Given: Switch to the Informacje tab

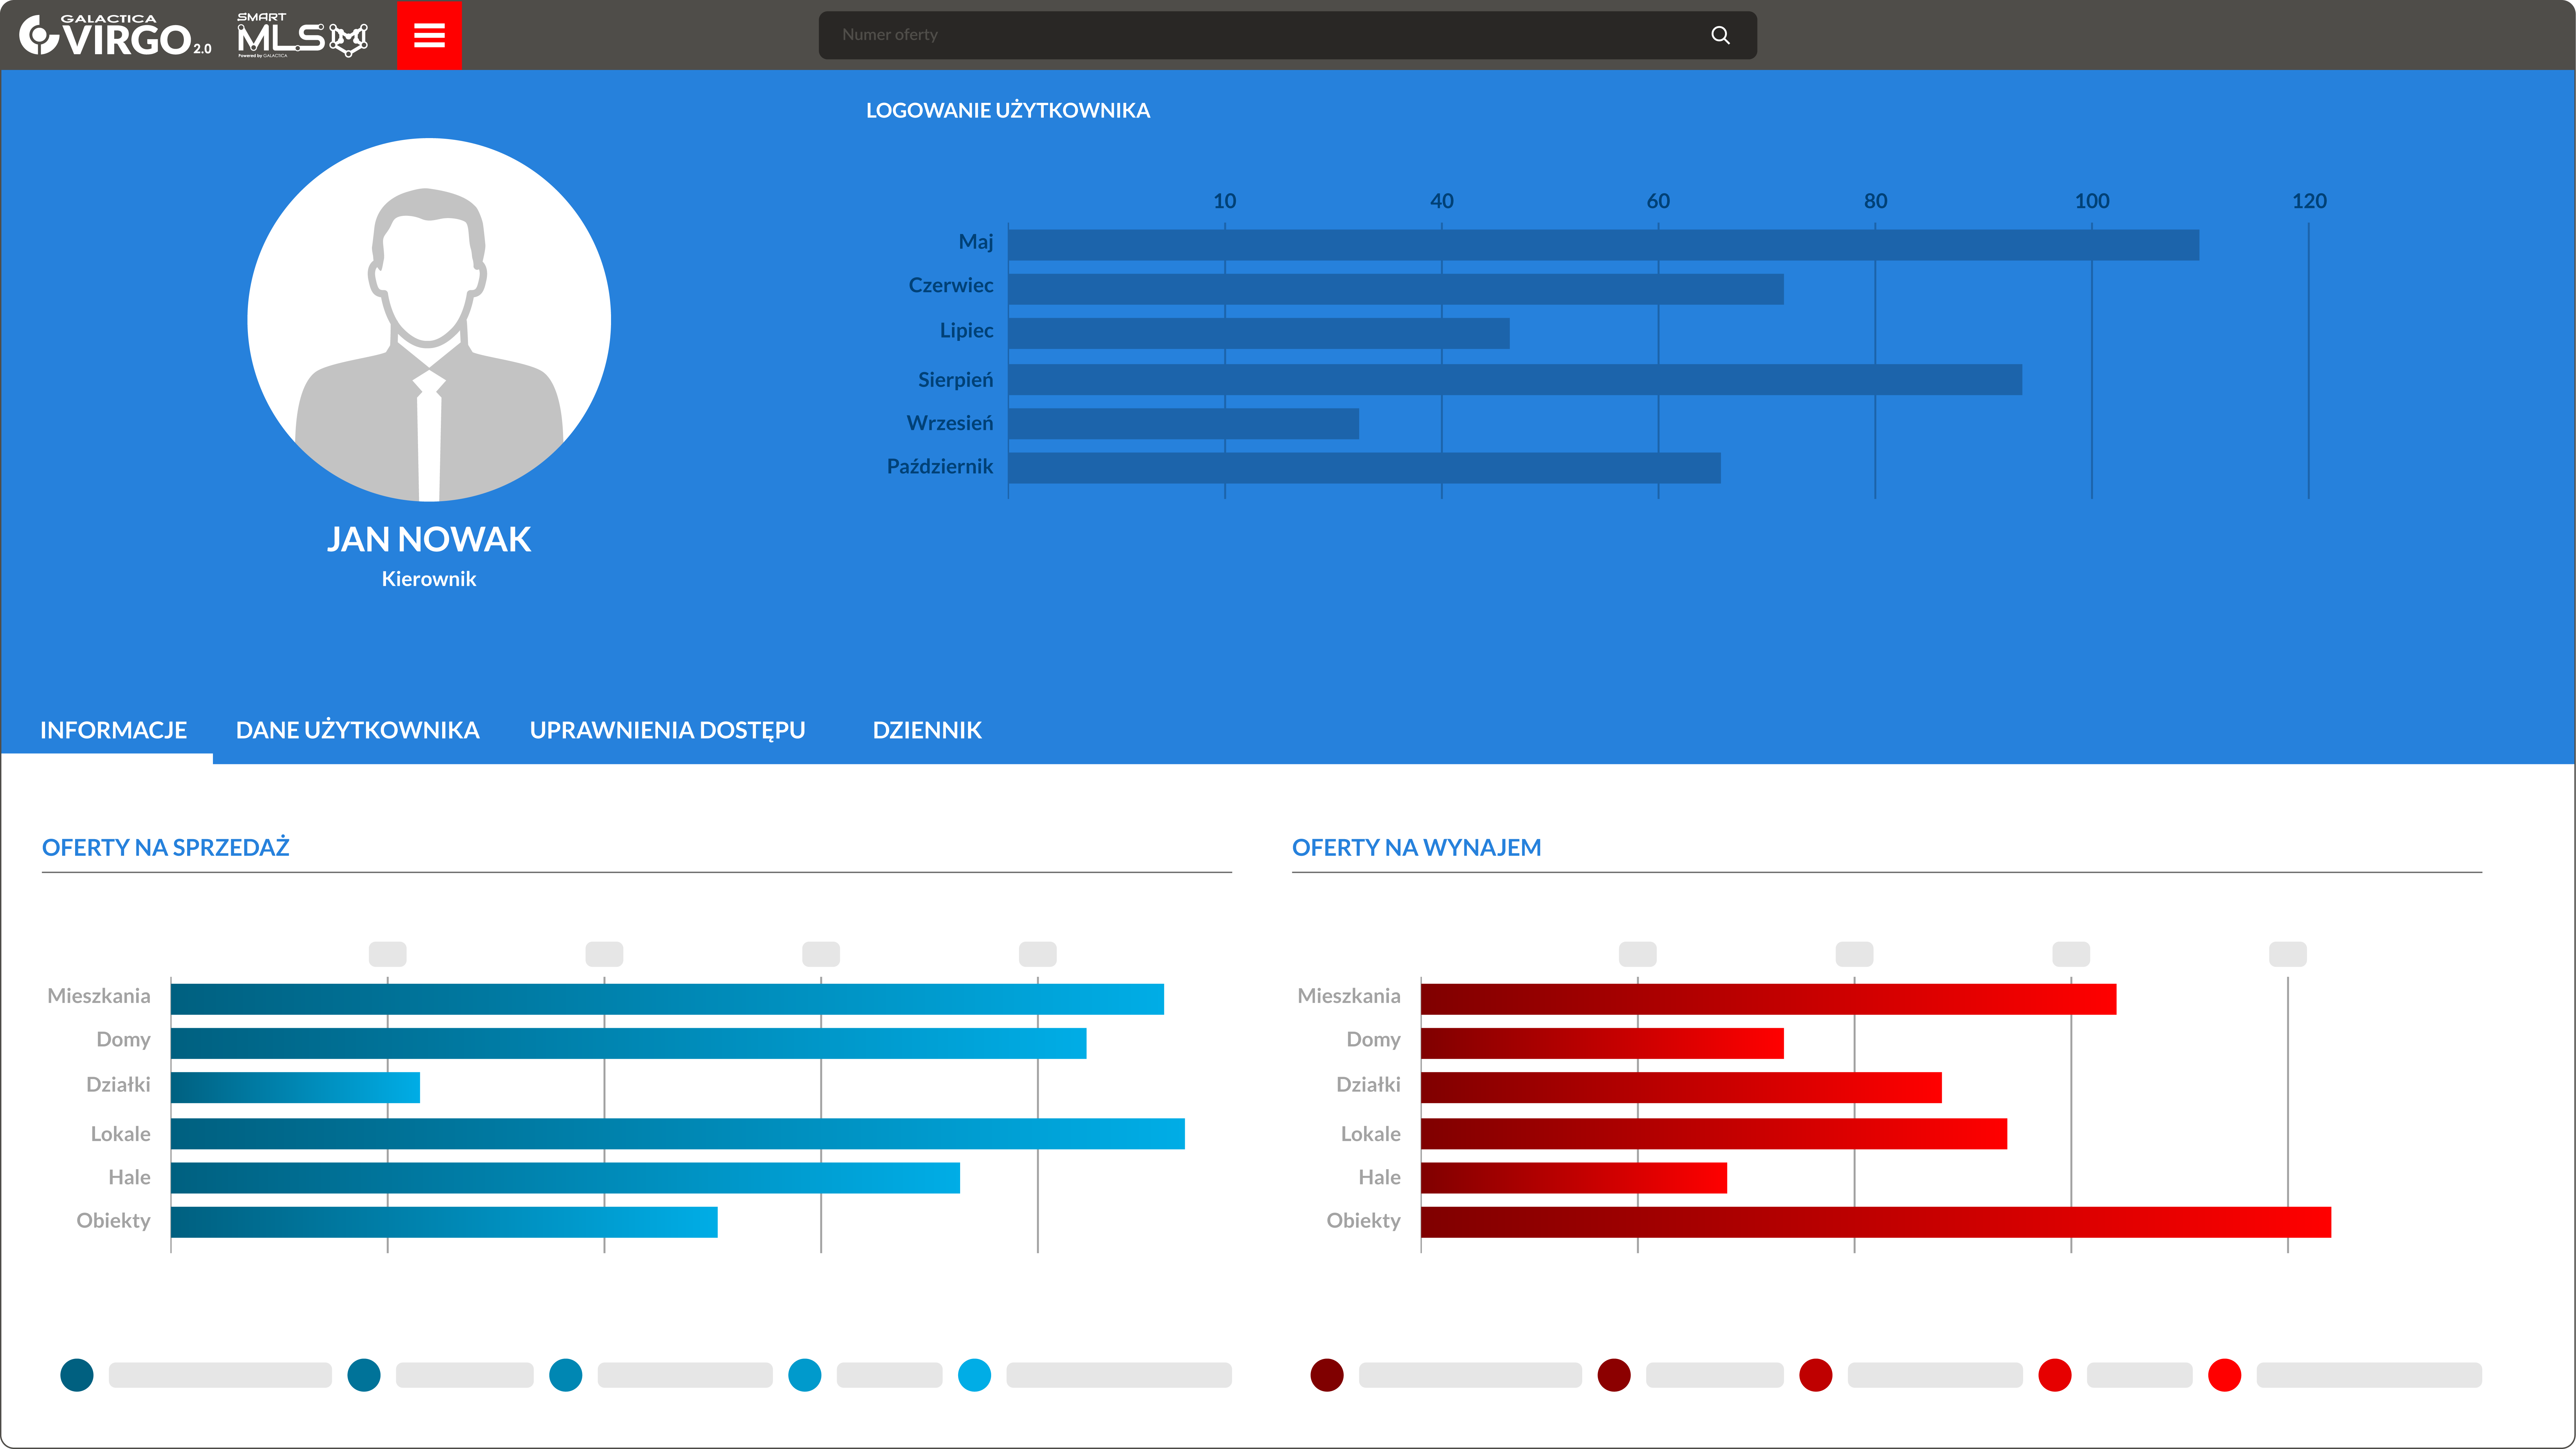Looking at the screenshot, I should point(113,730).
